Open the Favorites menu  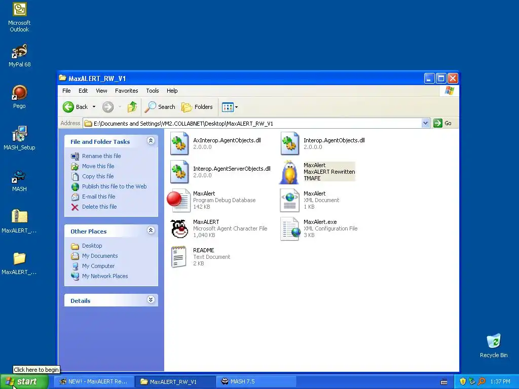[x=126, y=91]
